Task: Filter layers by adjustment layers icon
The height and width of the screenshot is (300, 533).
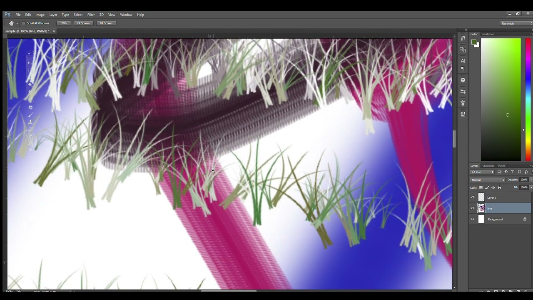Action: (506, 172)
